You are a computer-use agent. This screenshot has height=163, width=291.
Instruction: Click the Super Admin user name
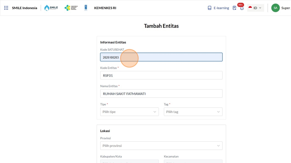(286, 8)
